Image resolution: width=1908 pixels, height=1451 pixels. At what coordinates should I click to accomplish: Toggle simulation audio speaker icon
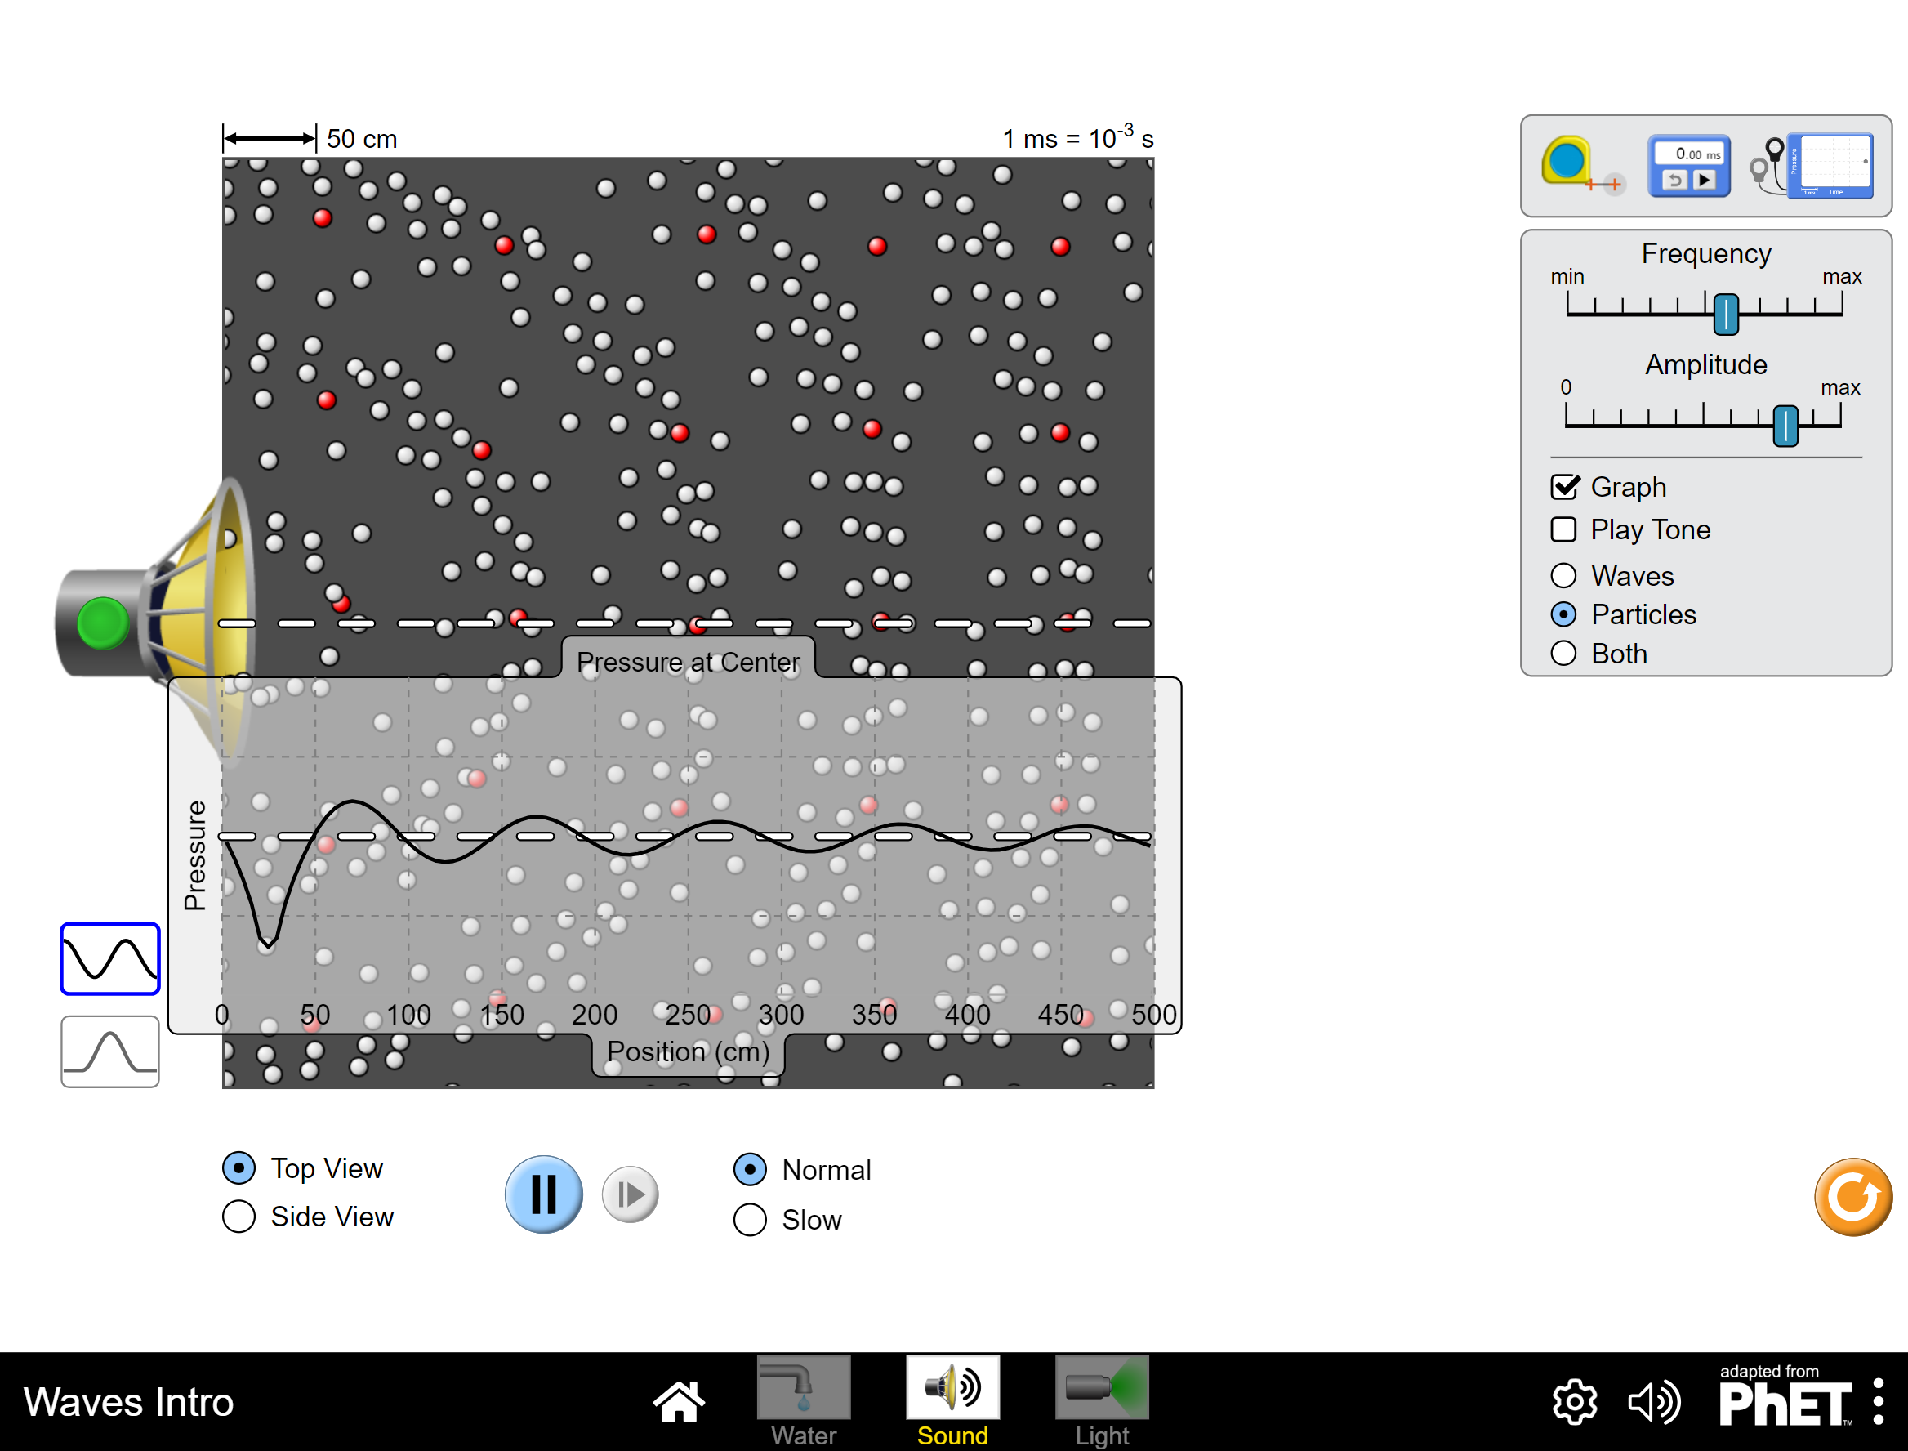click(1653, 1401)
